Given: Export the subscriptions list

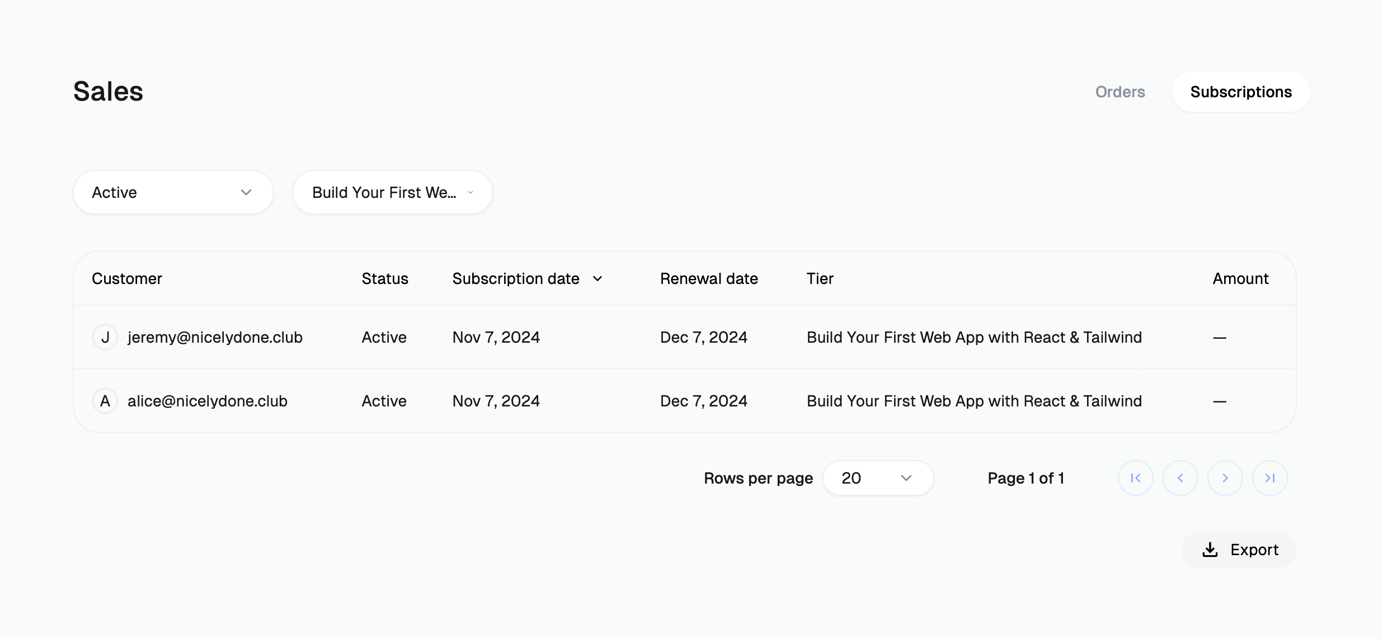Looking at the screenshot, I should coord(1239,550).
